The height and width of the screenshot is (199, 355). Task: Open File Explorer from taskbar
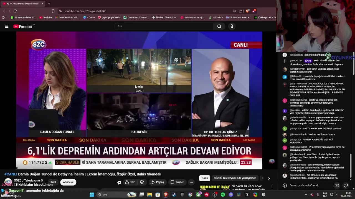[x=149, y=195]
